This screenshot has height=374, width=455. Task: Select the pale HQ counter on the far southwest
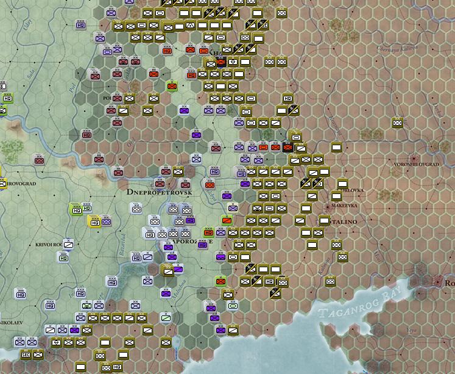[21, 294]
